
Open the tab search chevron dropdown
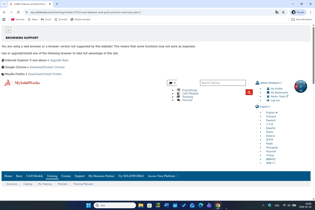(x=4, y=4)
